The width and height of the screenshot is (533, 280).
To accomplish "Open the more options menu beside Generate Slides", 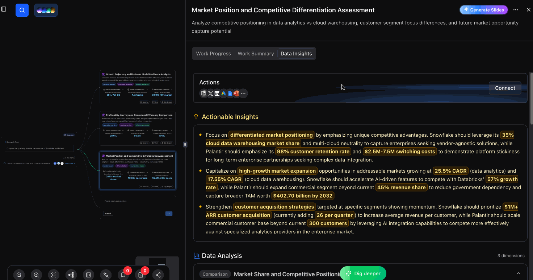I will pyautogui.click(x=516, y=10).
